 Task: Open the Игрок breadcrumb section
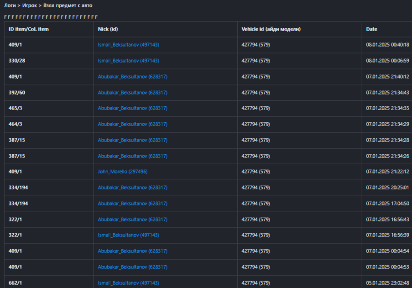point(29,5)
